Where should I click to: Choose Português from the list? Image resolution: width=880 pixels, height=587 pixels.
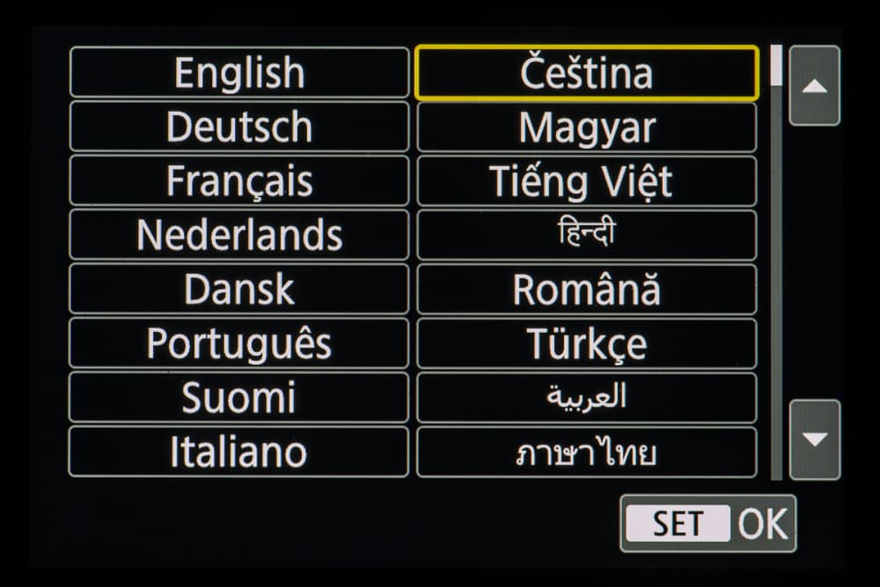click(238, 343)
